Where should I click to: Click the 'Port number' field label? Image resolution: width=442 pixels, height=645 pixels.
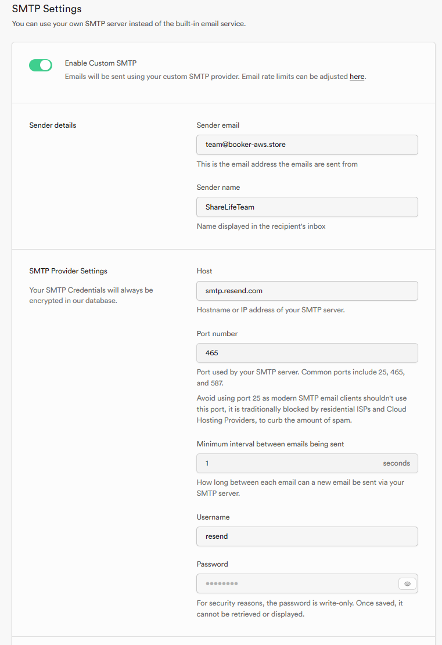click(217, 334)
